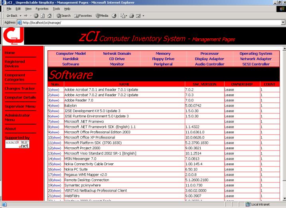Select the Floppy Drive category
286x208 pixels.
163,59
